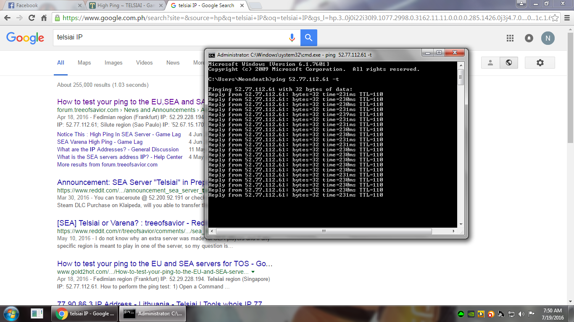Open Windows Start menu orb

(11, 313)
